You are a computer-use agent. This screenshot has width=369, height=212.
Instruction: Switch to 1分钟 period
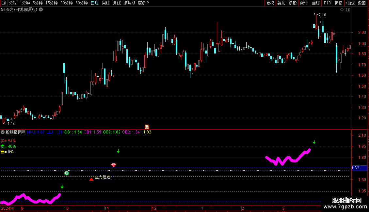(x=25, y=3)
